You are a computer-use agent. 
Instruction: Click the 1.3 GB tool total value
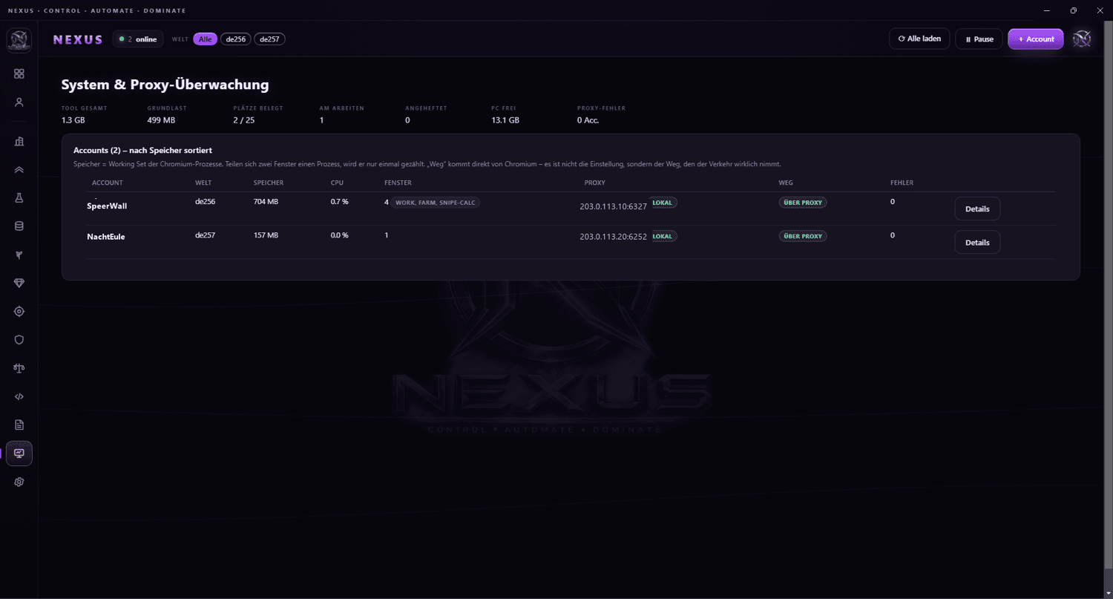73,120
